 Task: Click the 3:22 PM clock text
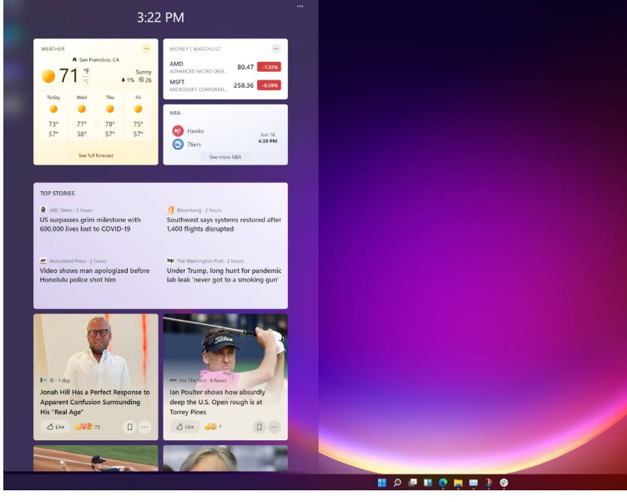pos(160,18)
